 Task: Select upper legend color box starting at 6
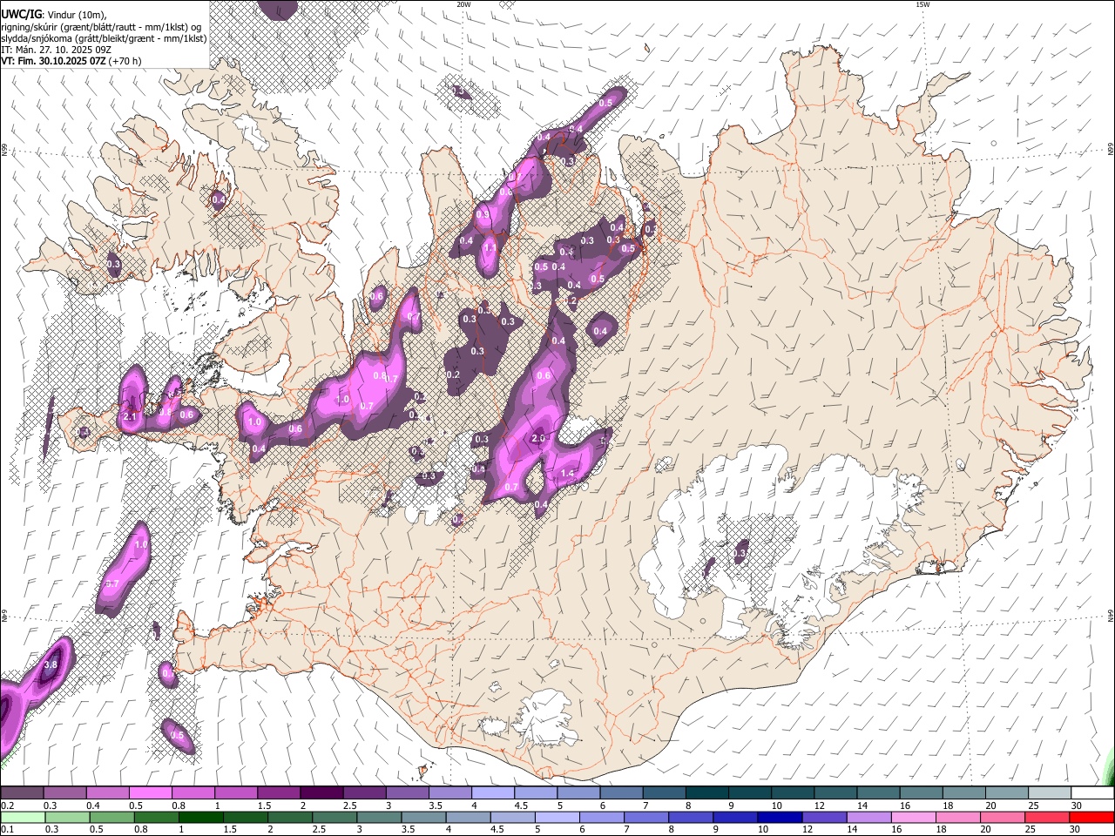point(619,792)
